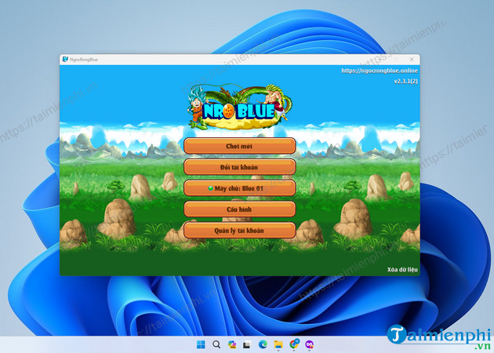This screenshot has height=353, width=494.
Task: Launch Microsoft Copilot from the taskbar
Action: [x=232, y=344]
